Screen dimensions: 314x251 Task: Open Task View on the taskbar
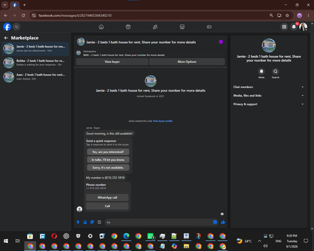(18, 241)
